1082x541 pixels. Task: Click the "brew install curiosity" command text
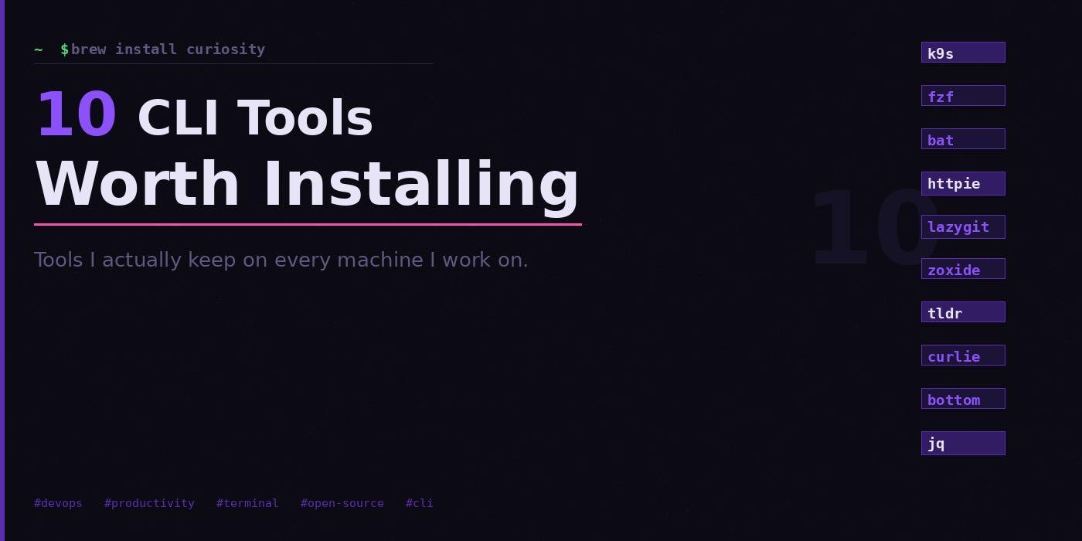pyautogui.click(x=168, y=49)
